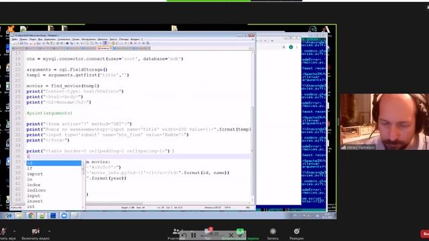Click Chrome green profile avatar
Image resolution: width=429 pixels, height=241 pixels.
click(x=291, y=47)
